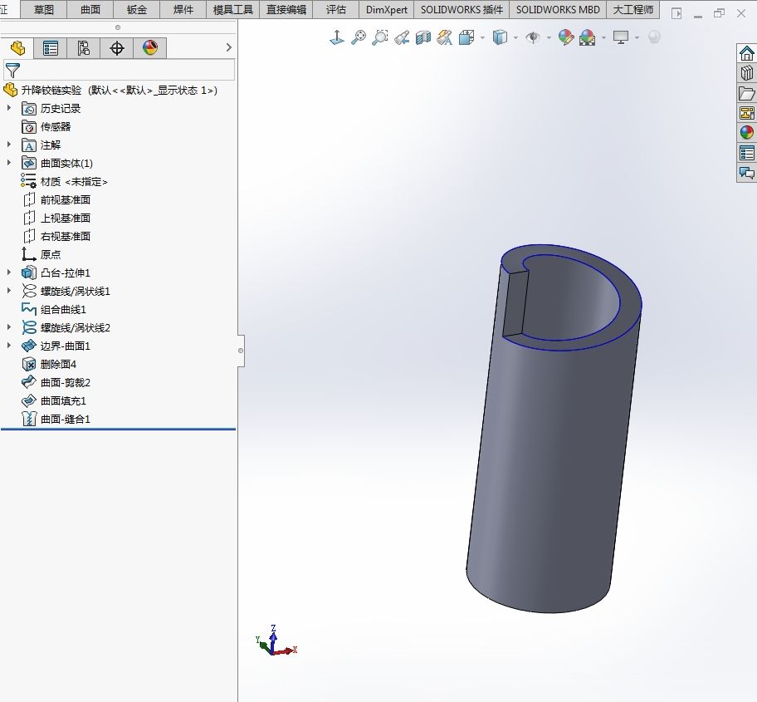Switch to the ConfigurationManager tab icon
757x702 pixels.
pyautogui.click(x=83, y=48)
